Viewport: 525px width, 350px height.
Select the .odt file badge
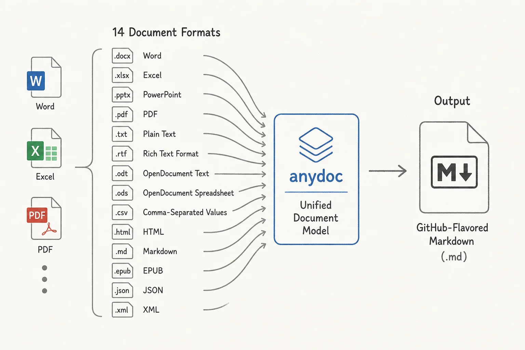(x=122, y=173)
